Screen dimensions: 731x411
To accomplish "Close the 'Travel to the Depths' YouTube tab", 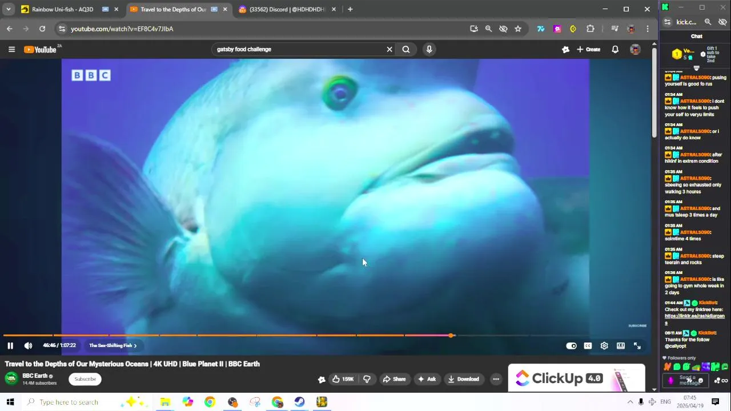I will click(x=225, y=9).
